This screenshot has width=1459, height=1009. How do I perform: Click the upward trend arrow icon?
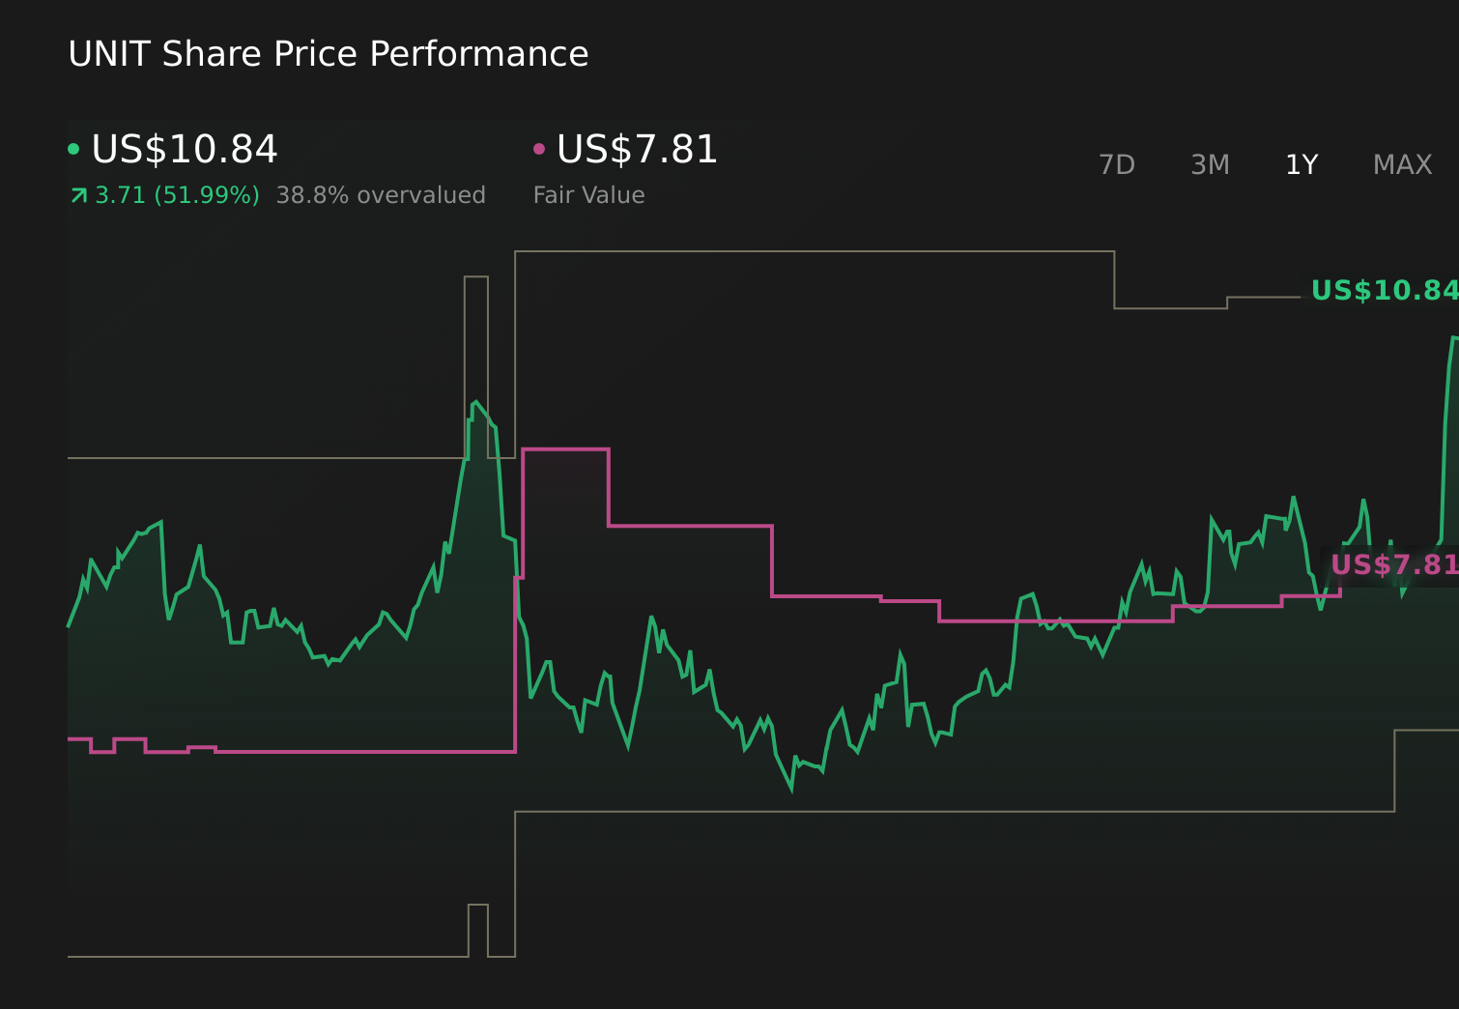tap(77, 194)
